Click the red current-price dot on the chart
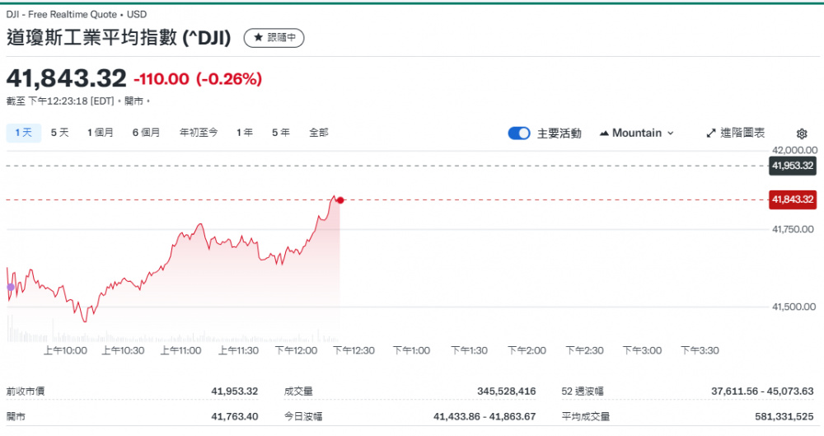Image resolution: width=824 pixels, height=436 pixels. tap(340, 200)
